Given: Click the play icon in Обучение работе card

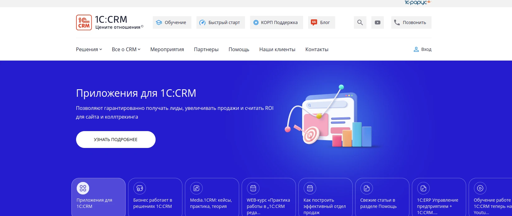Looking at the screenshot, I should tap(480, 188).
